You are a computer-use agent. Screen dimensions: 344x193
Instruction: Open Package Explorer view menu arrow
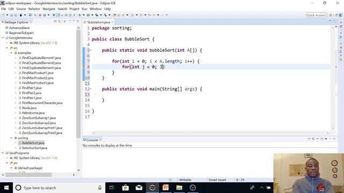[70, 21]
